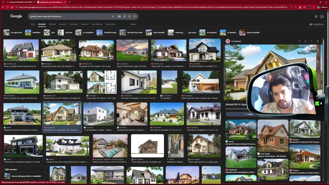Click the search input field
Image resolution: width=329 pixels, height=185 pixels.
(69, 16)
